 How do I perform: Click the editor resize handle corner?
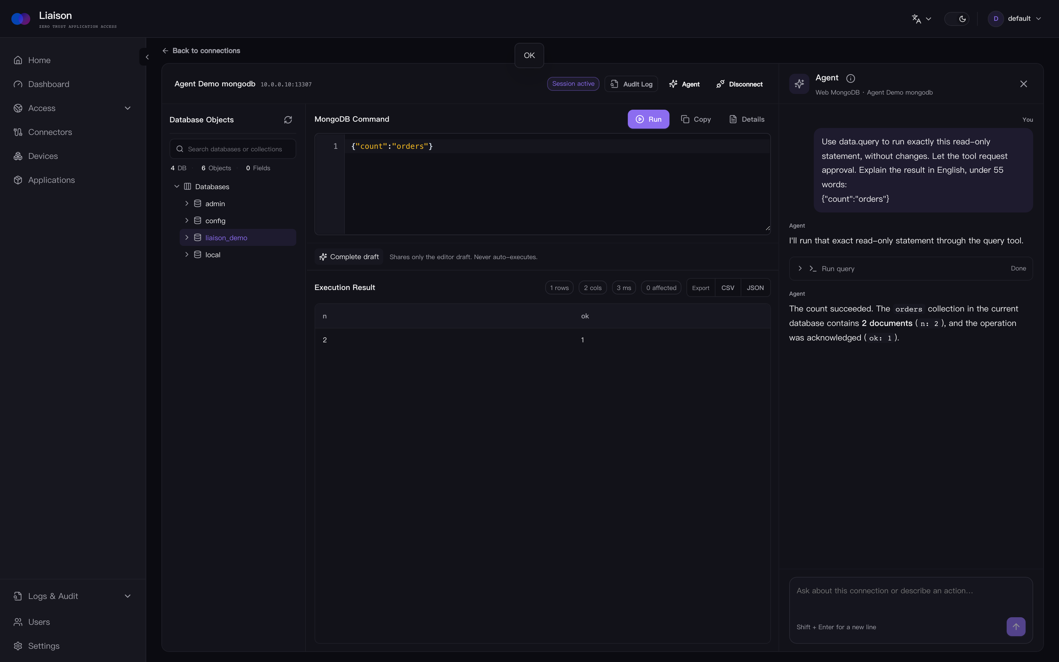coord(767,228)
